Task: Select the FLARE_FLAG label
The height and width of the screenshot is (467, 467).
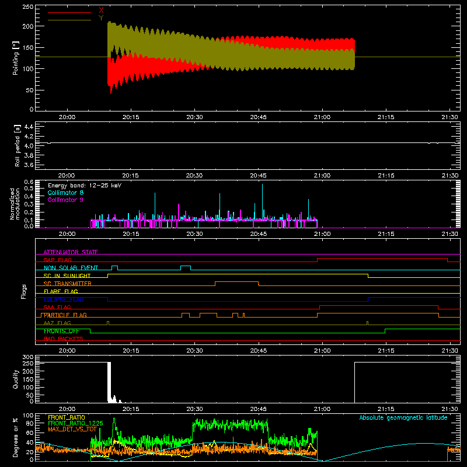Action: click(x=61, y=291)
